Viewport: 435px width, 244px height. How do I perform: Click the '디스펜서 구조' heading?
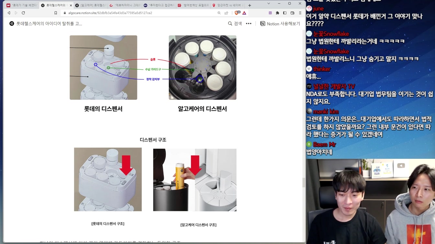pos(153,140)
